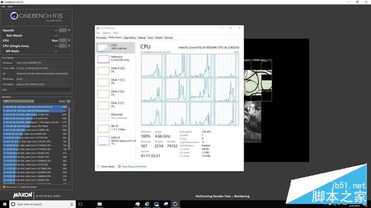
Task: Click the Your Score legend color box
Action: pos(4,187)
